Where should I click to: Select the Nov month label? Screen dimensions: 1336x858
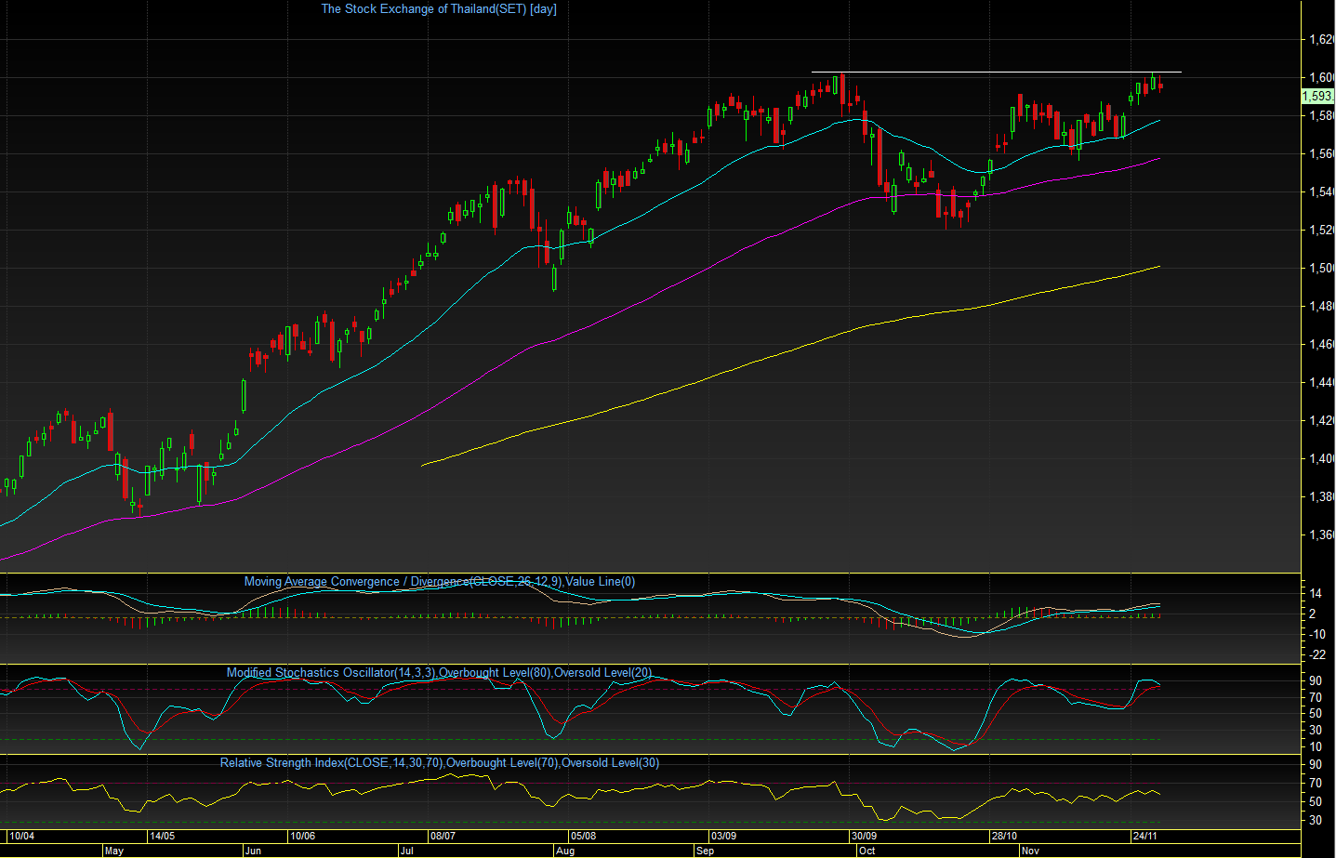[x=1030, y=851]
